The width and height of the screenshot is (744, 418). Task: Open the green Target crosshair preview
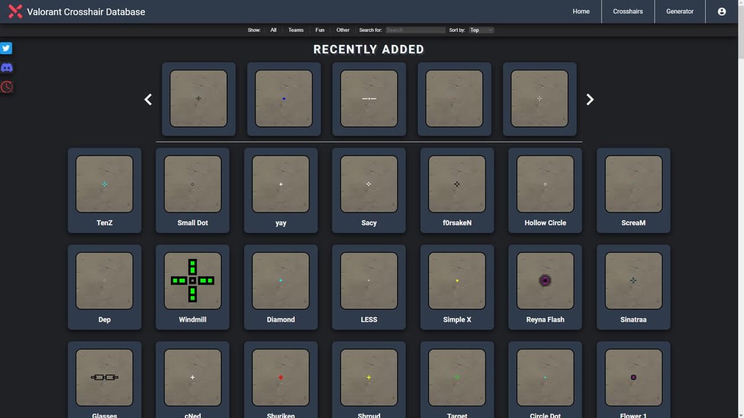click(x=457, y=377)
